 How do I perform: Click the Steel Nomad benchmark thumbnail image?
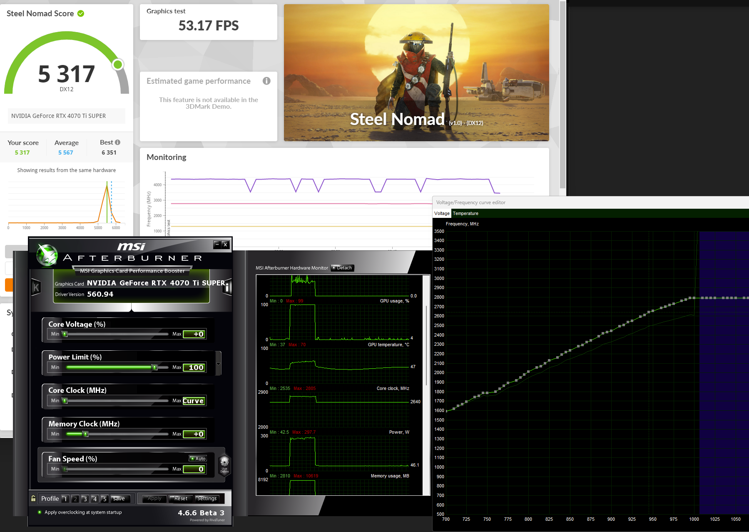(416, 72)
